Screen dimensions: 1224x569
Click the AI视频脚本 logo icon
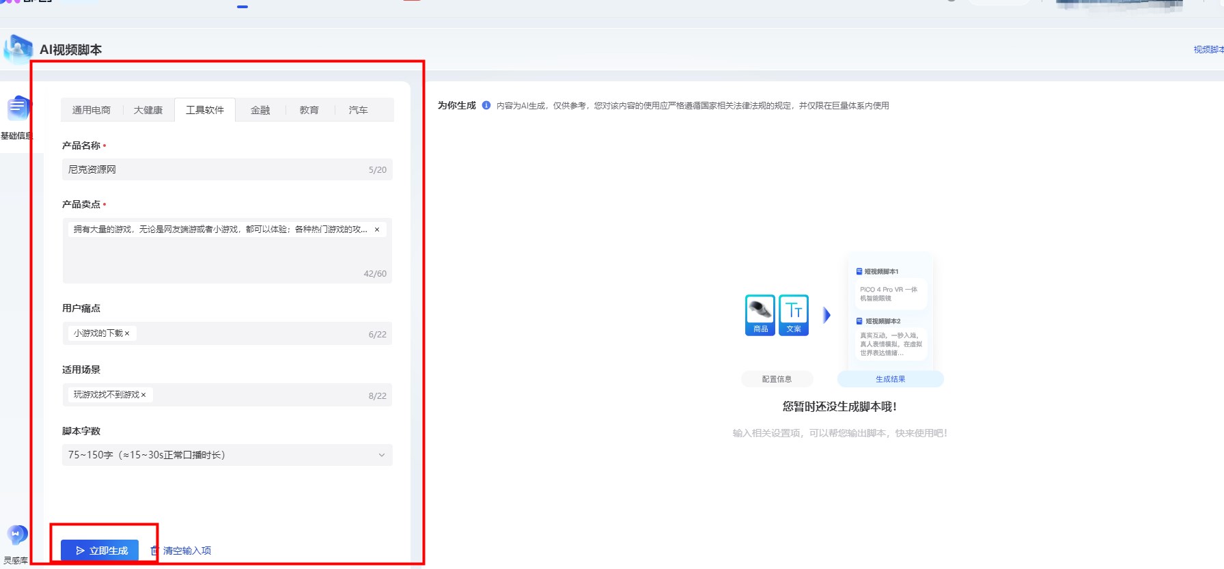18,50
